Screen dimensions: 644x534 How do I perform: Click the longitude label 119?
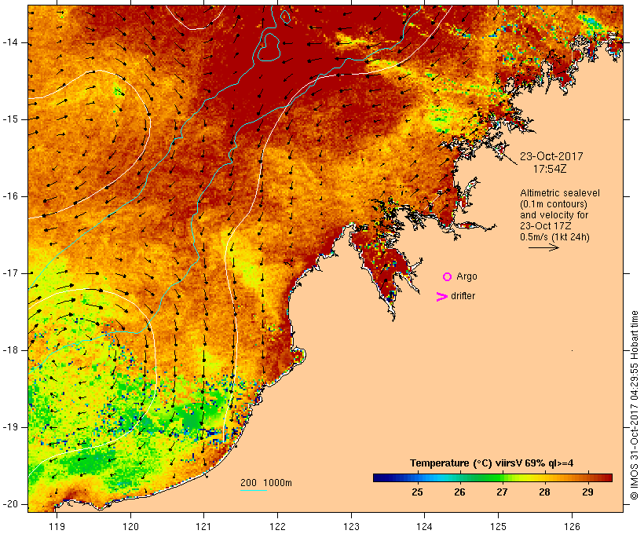click(x=57, y=526)
